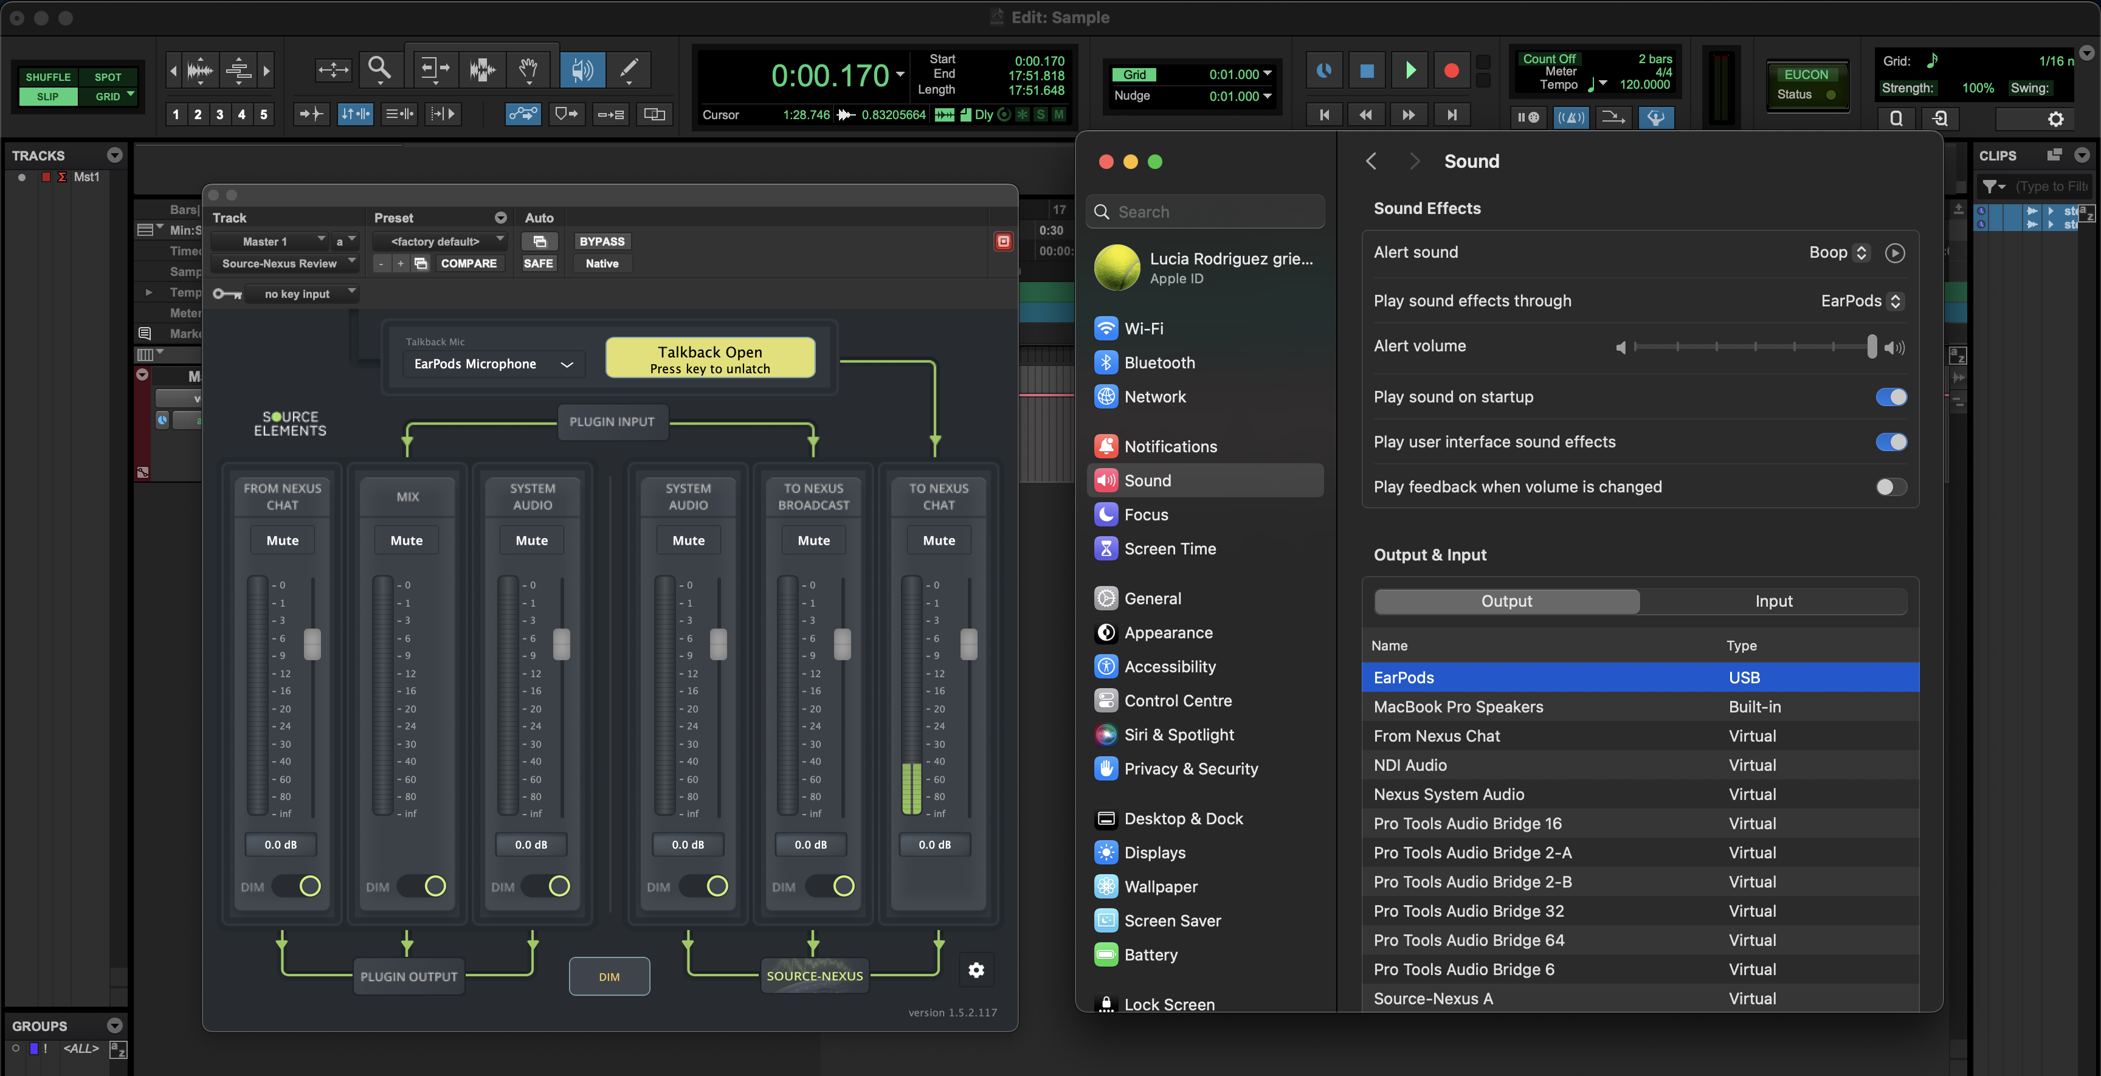Select the Grabber hand tool

pyautogui.click(x=528, y=69)
